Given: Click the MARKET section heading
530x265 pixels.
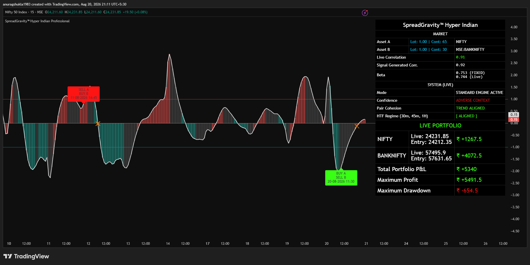Looking at the screenshot, I should tap(440, 34).
